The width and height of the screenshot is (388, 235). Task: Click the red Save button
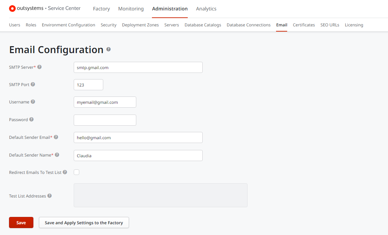pyautogui.click(x=21, y=223)
